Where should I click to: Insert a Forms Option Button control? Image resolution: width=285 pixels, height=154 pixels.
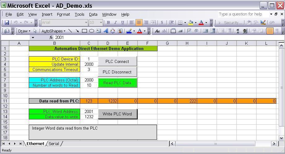tap(196, 31)
